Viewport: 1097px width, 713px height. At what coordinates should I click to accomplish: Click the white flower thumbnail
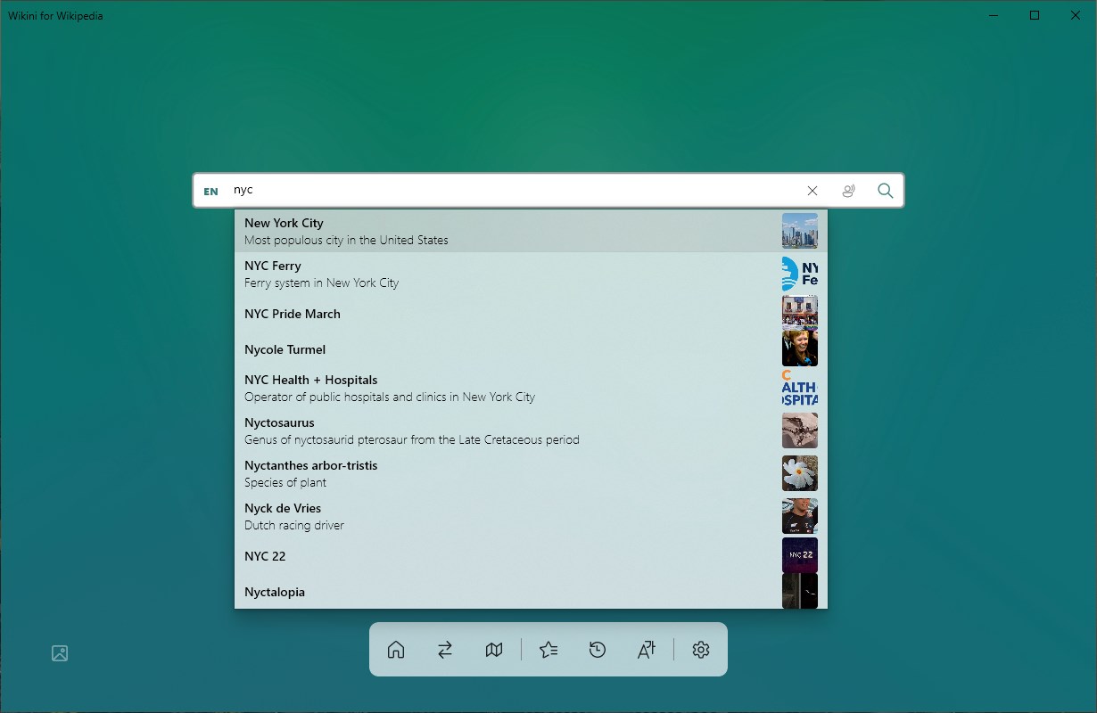[x=800, y=473]
